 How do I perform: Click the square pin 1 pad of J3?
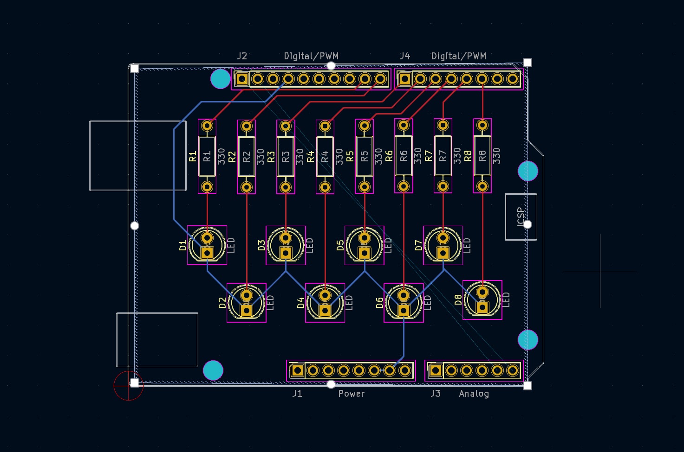coord(436,370)
